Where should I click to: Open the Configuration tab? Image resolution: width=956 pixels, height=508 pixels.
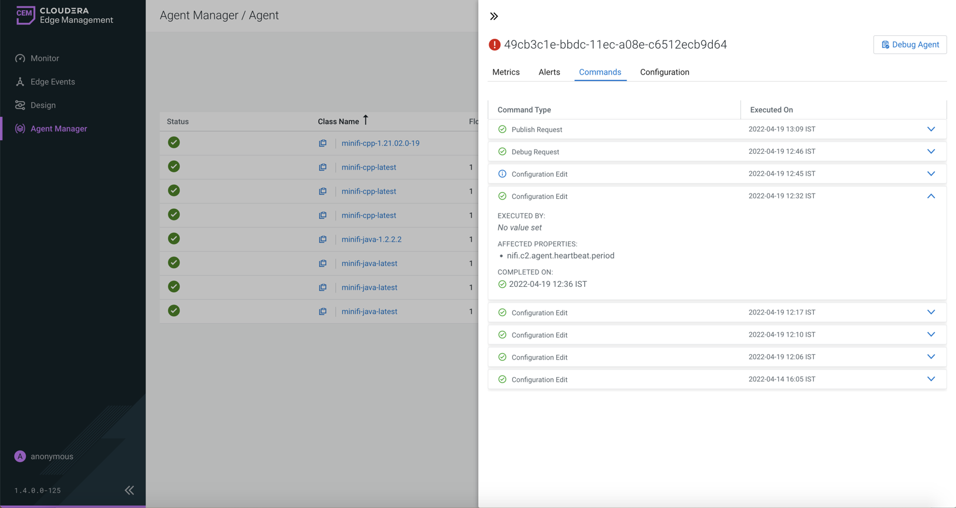[x=664, y=72]
